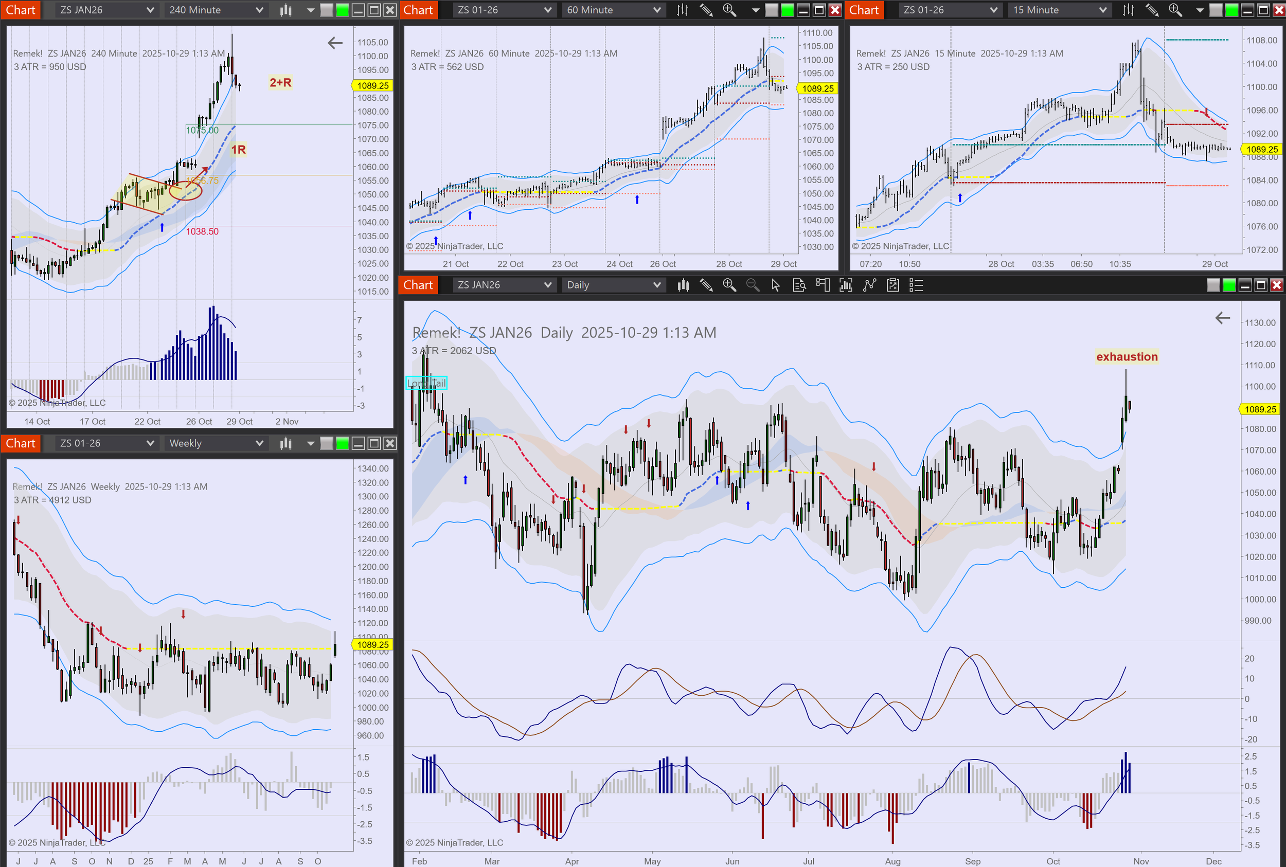1286x867 pixels.
Task: Select the 1R annotation on 240 Minute chart
Action: [x=238, y=149]
